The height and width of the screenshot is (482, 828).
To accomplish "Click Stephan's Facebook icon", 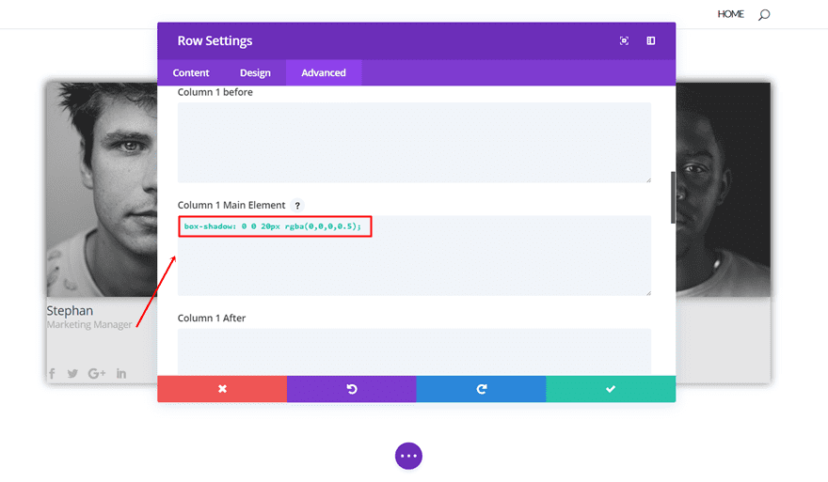I will click(53, 374).
